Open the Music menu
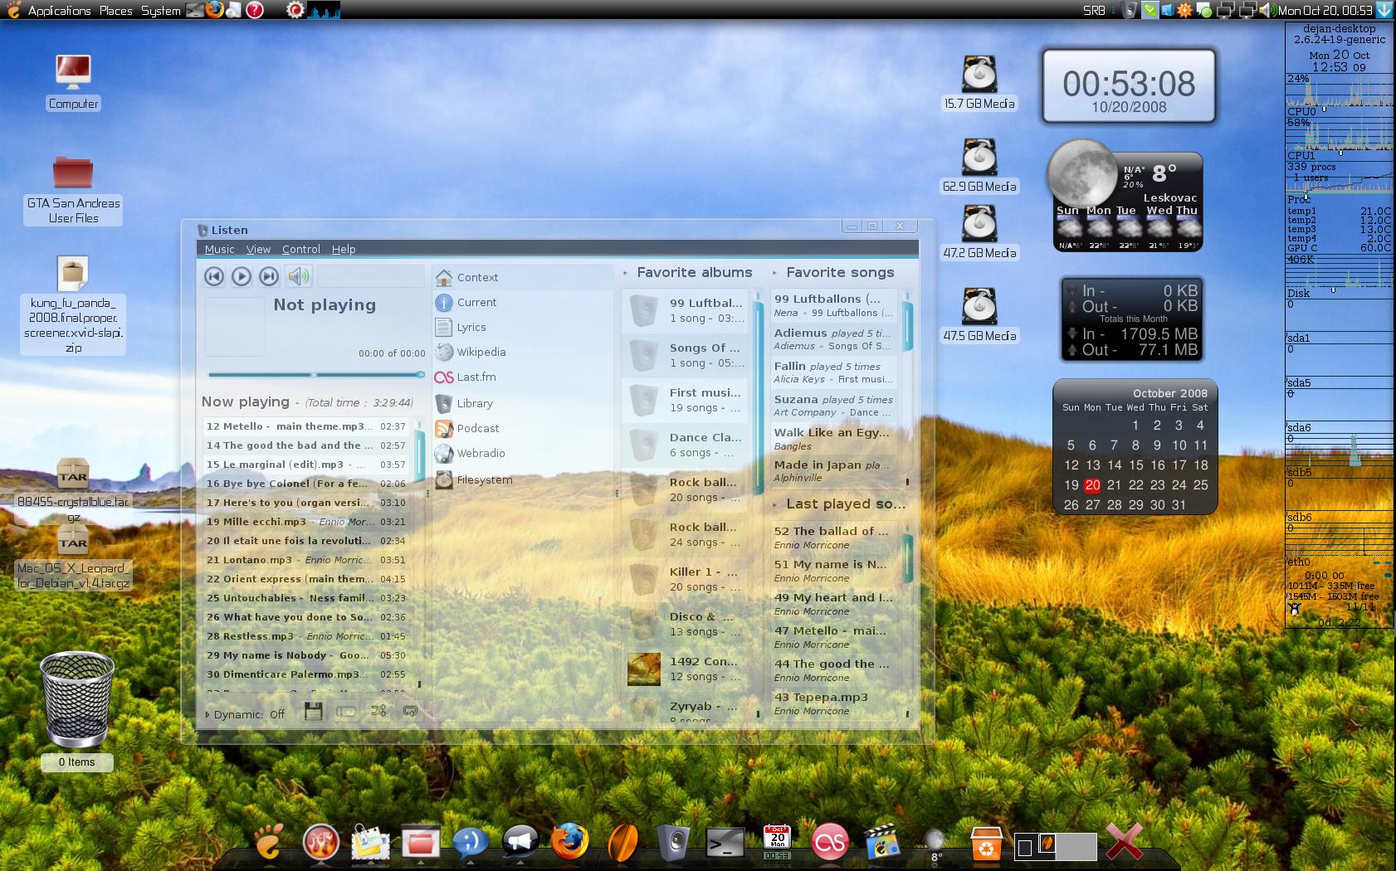Viewport: 1396px width, 871px height. 219,249
